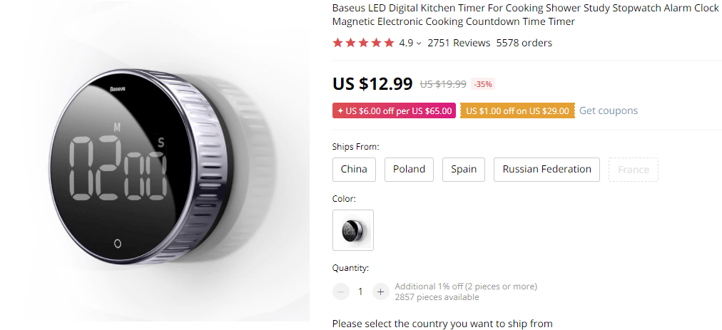Screen dimensions: 722x330
Task: Click the -35% discount badge
Action: point(483,84)
